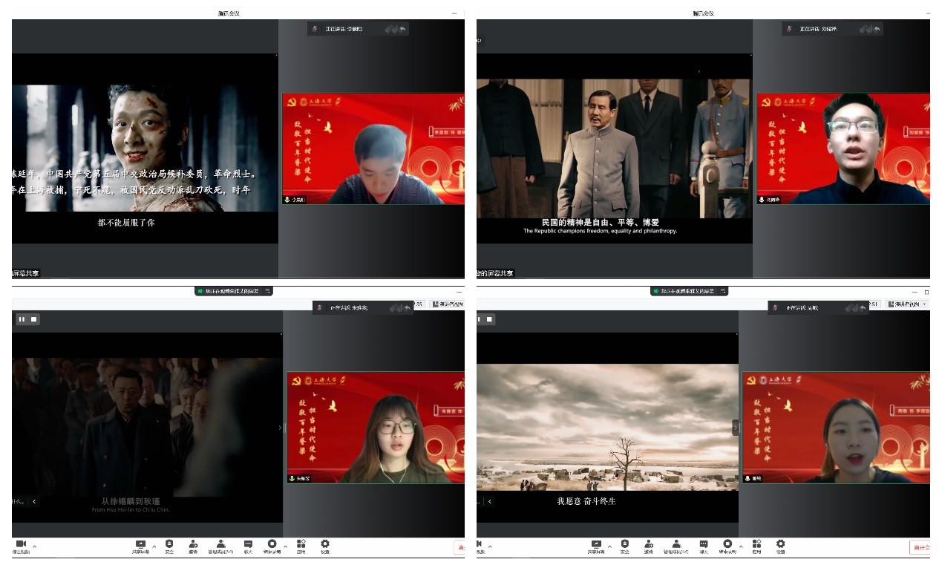Expand share screen options arrow in 我愿意 奋斗终生 window

tap(609, 546)
